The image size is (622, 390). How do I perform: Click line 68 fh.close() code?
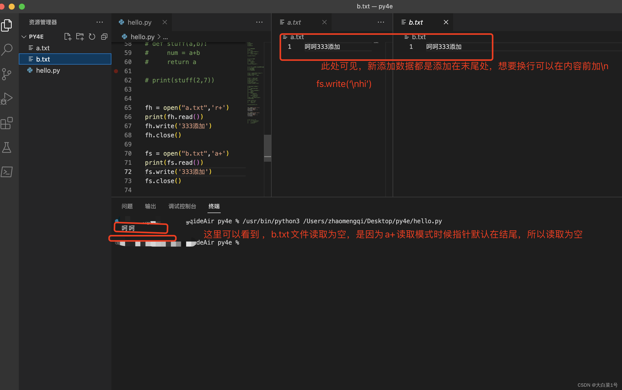[x=163, y=135]
